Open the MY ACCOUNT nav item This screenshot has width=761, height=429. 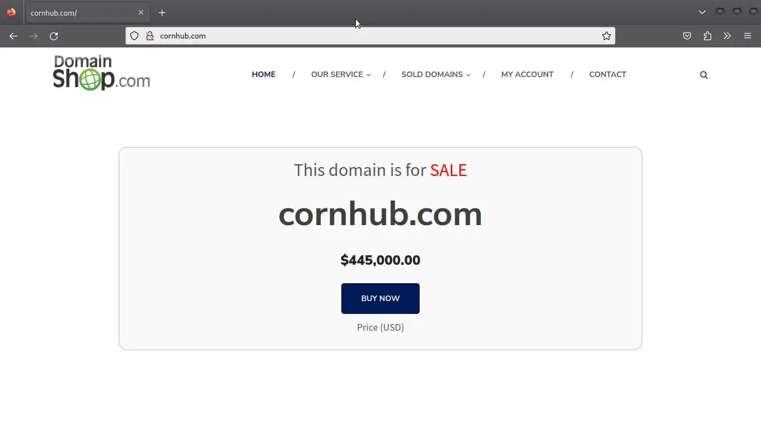[x=527, y=74]
